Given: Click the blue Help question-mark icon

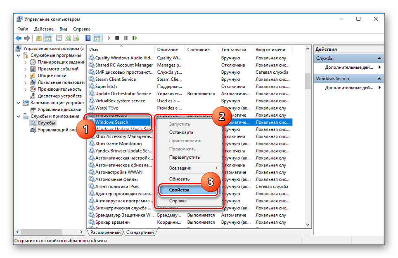Looking at the screenshot, I should [88, 38].
